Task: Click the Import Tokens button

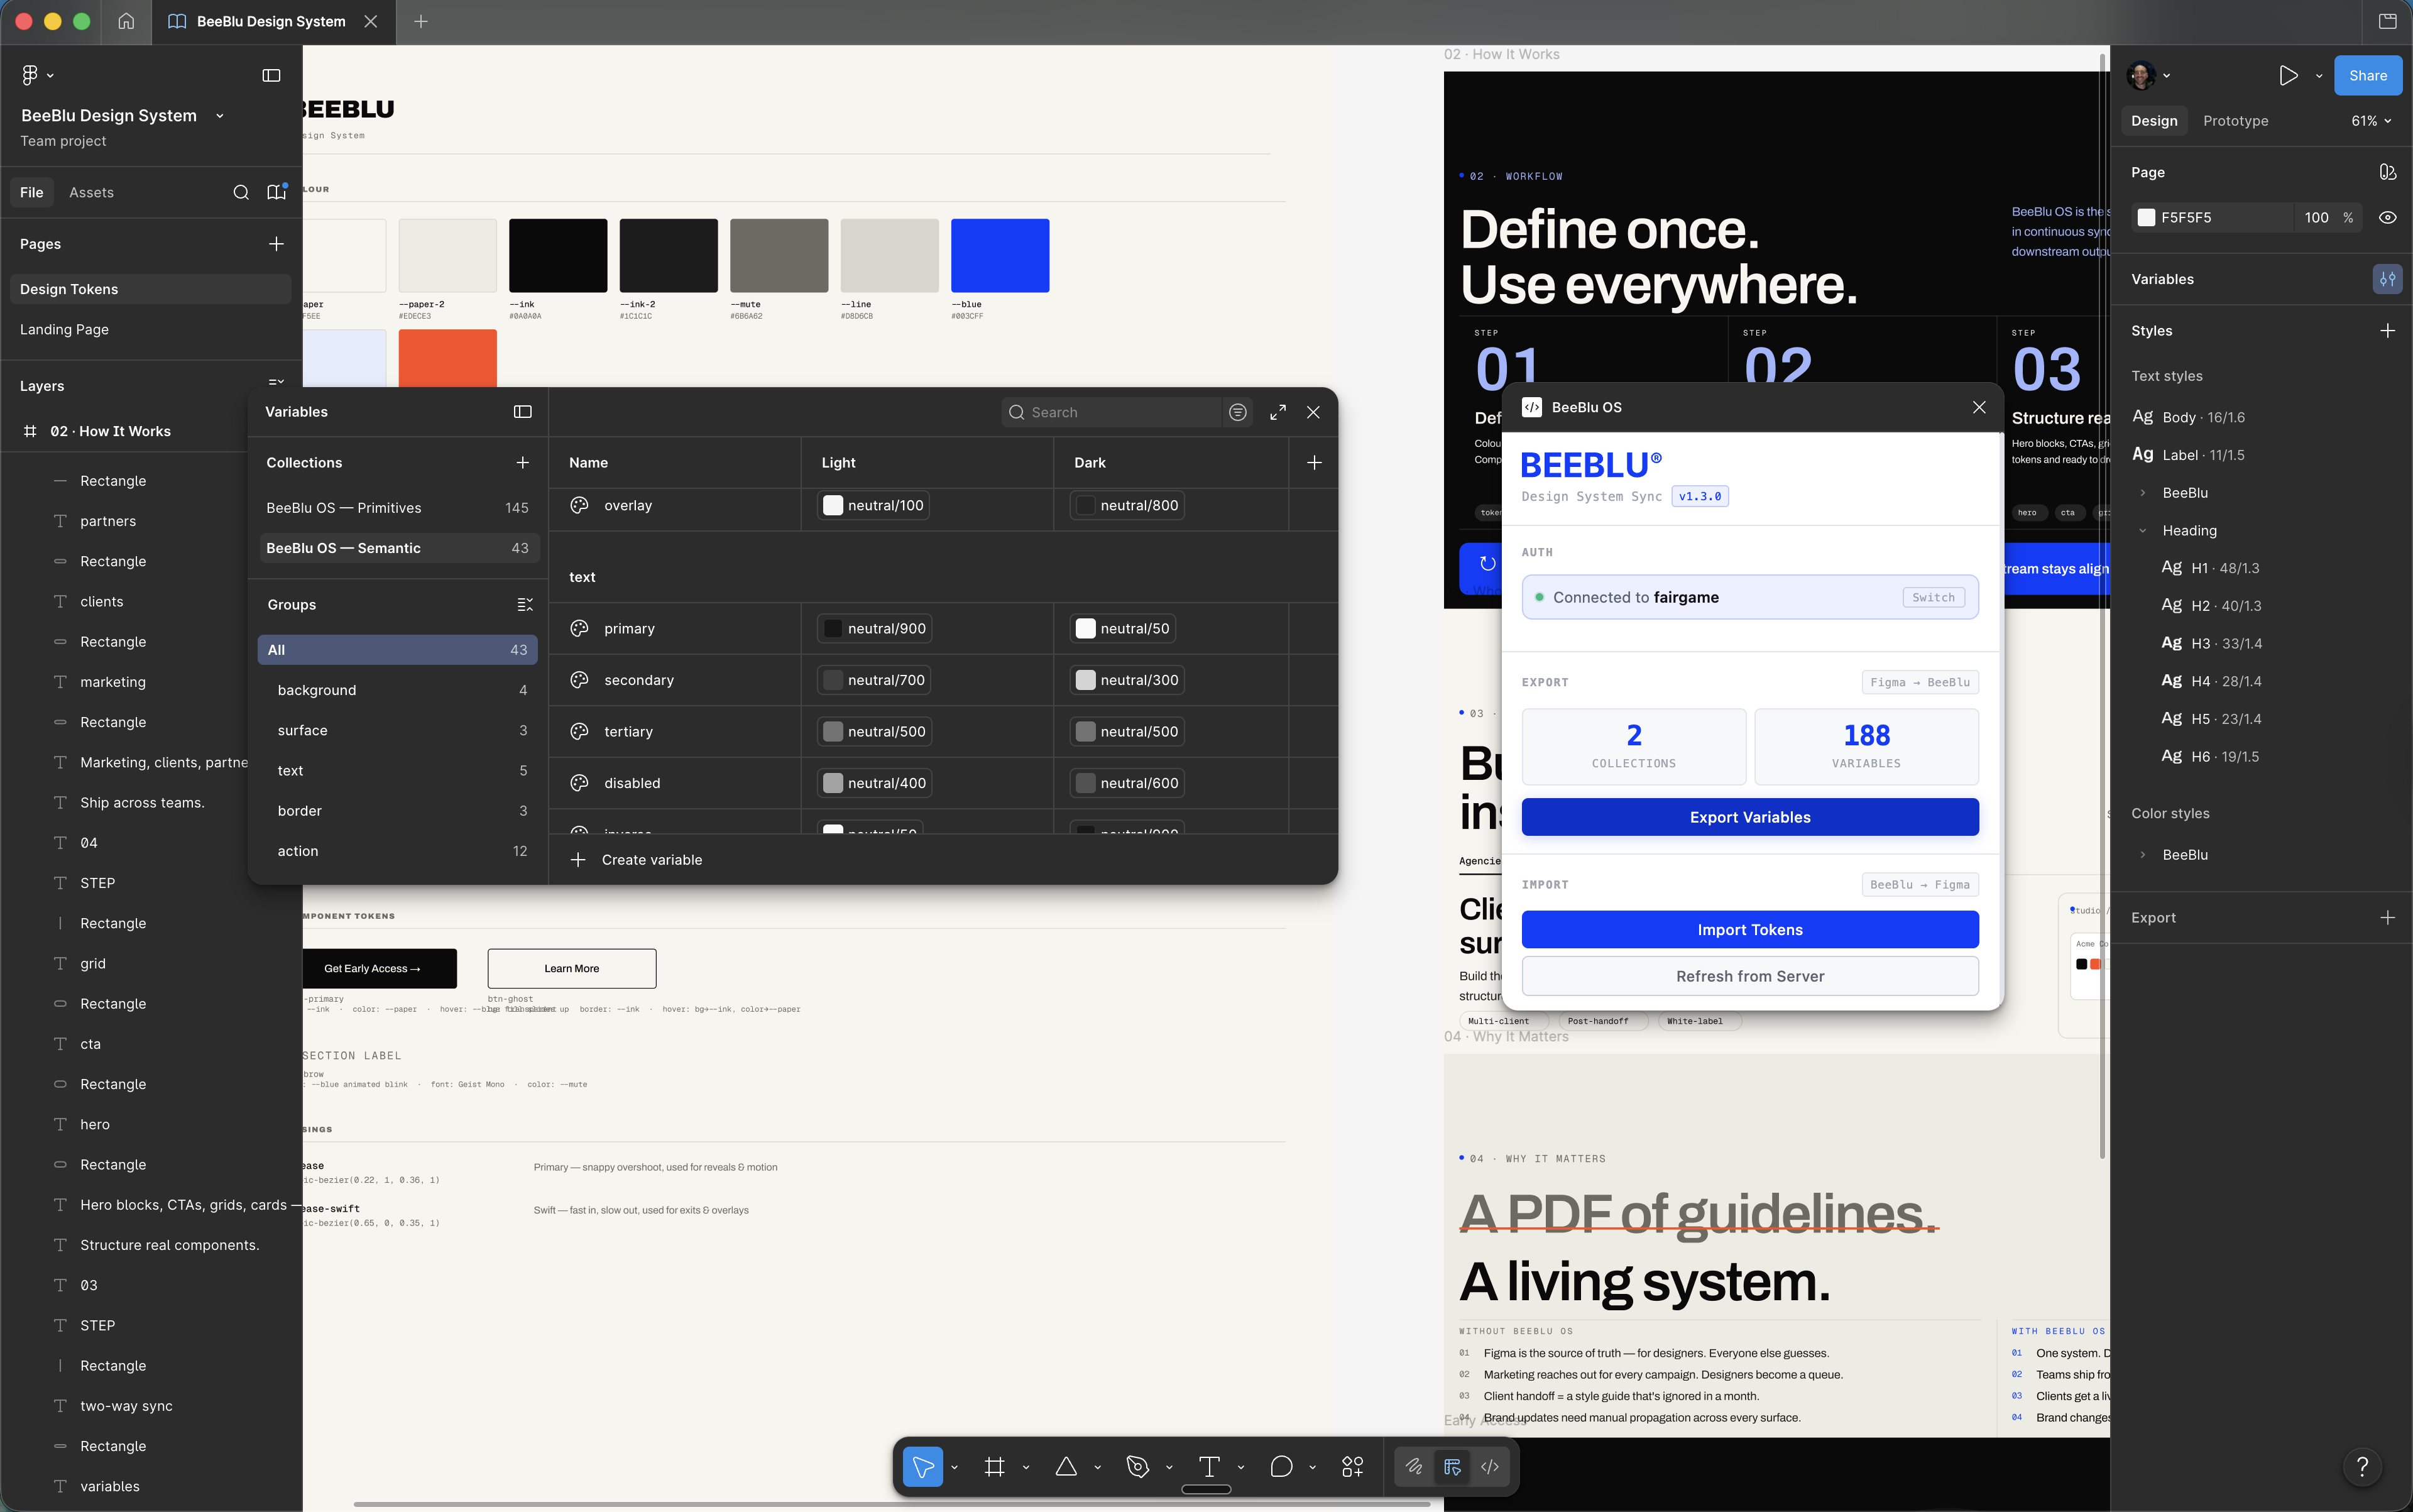Action: pos(1749,930)
